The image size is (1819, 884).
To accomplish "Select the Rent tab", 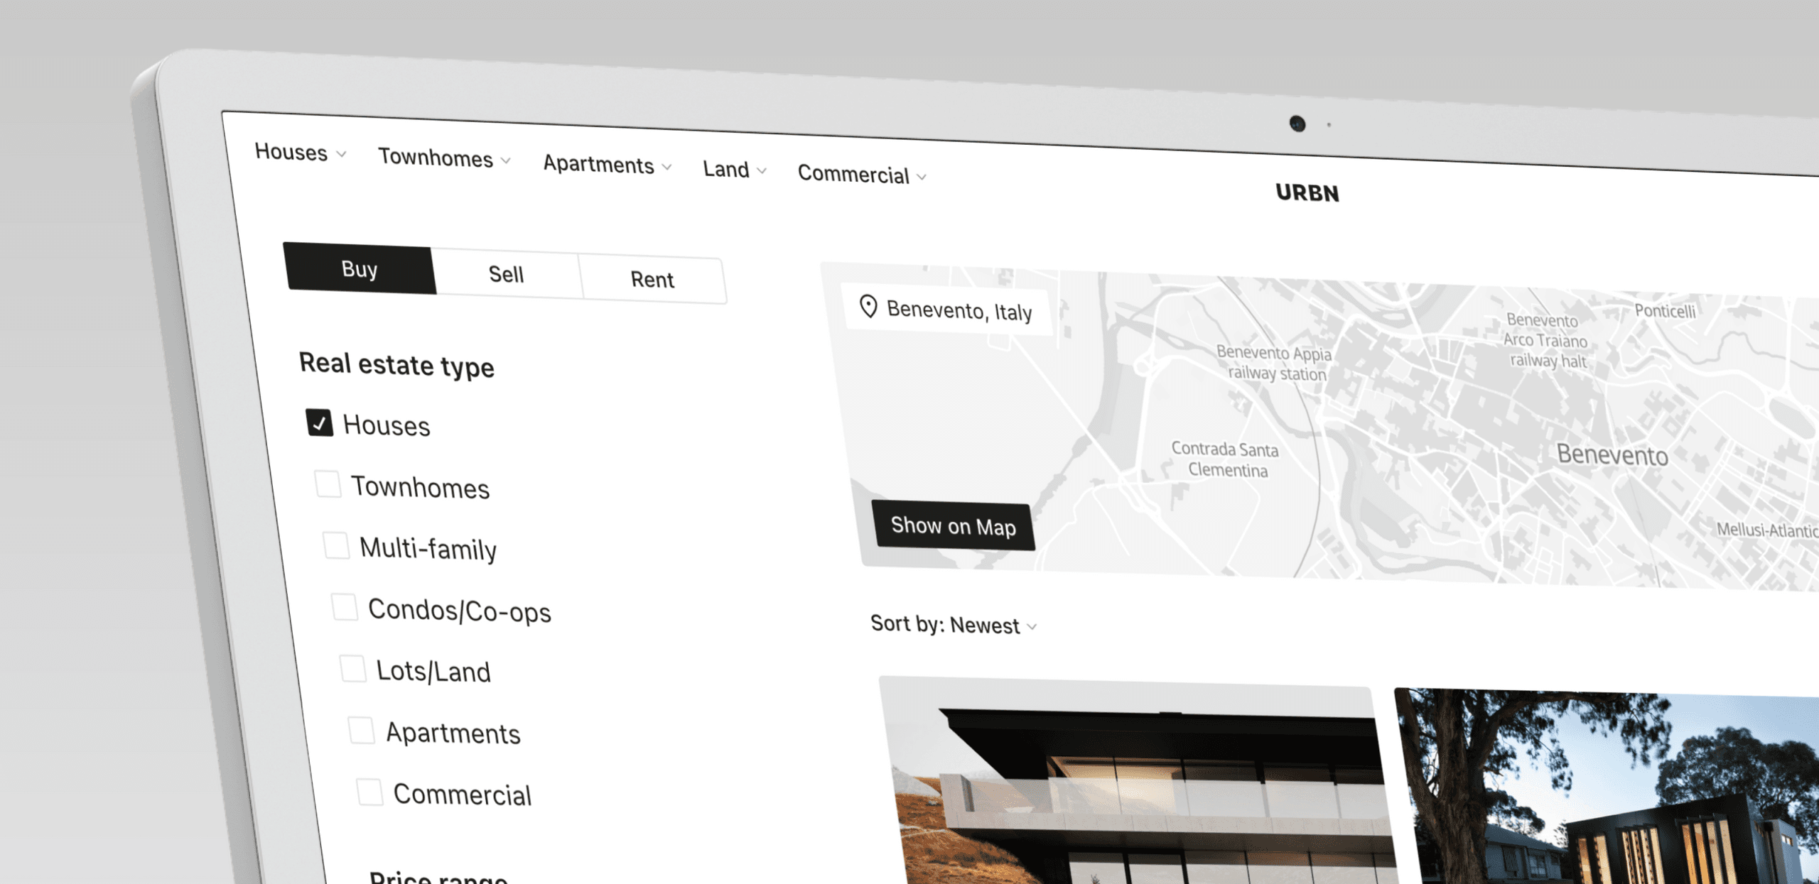I will tap(651, 279).
